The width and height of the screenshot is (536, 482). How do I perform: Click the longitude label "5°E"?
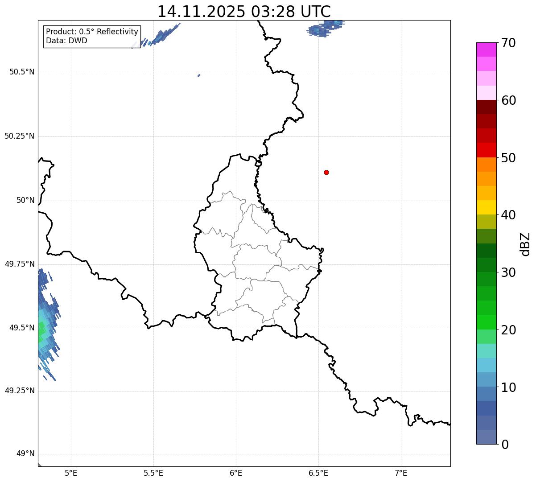[71, 473]
